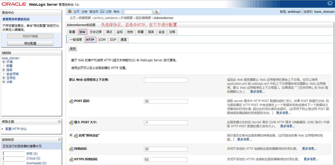Open the 配置 HTTP 协议 help link
This screenshot has width=335, height=165.
click(x=16, y=129)
